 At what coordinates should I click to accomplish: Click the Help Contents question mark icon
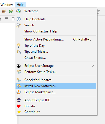point(19,19)
